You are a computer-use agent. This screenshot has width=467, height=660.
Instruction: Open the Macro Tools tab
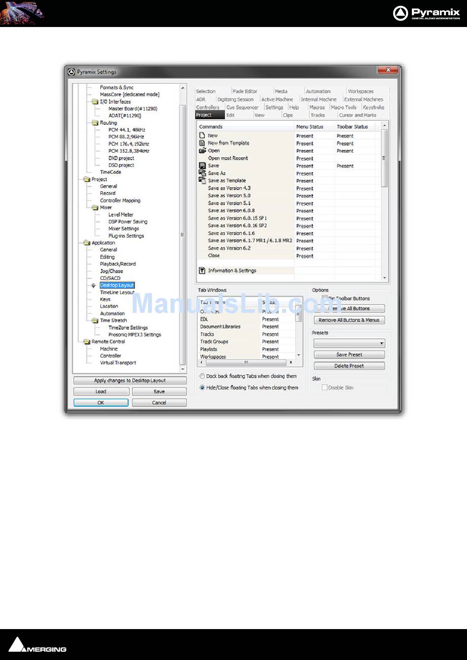pos(344,107)
